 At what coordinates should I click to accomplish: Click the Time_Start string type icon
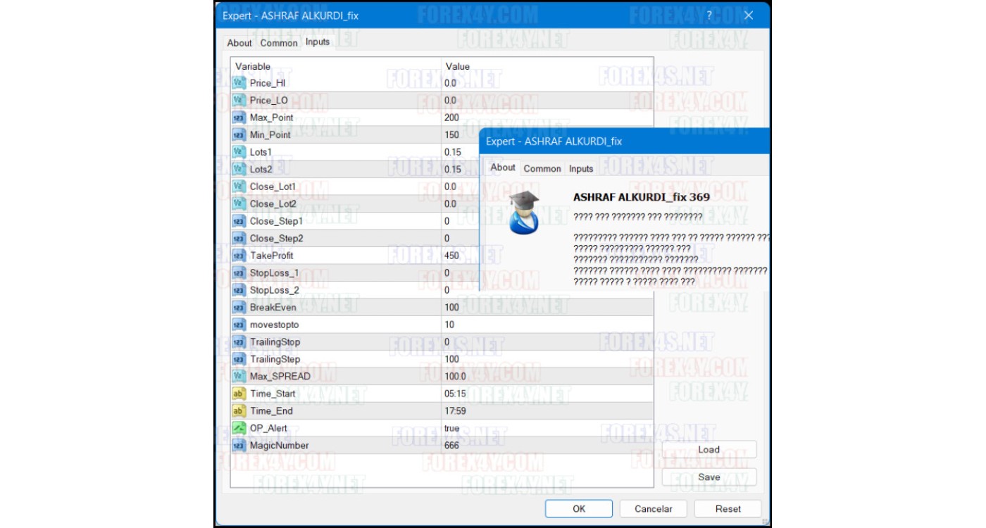239,394
